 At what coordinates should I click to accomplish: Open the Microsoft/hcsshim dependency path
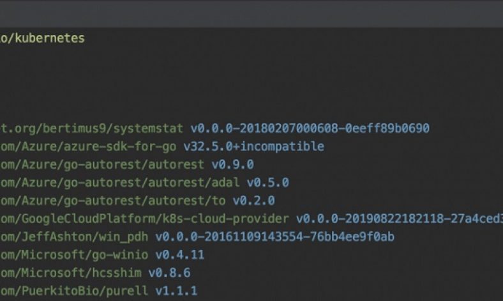pos(70,274)
